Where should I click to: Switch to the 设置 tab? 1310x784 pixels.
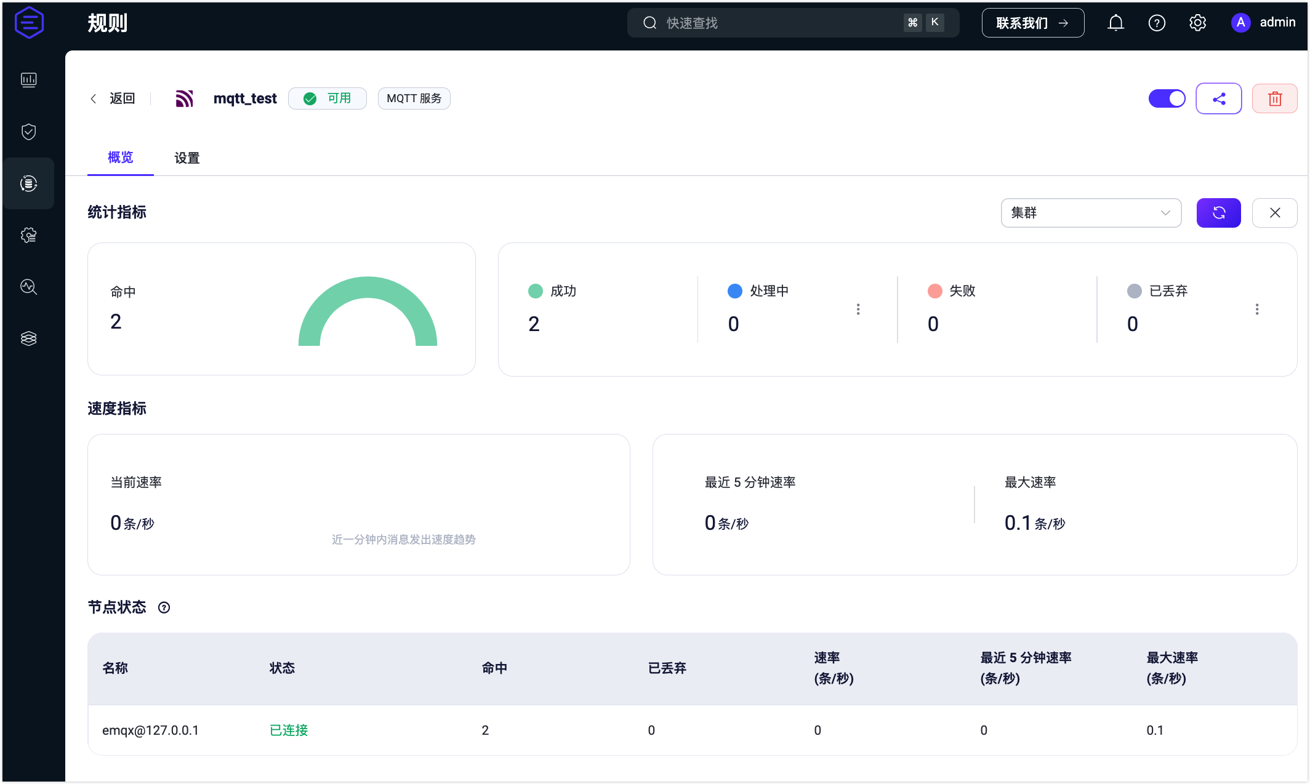[x=187, y=158]
